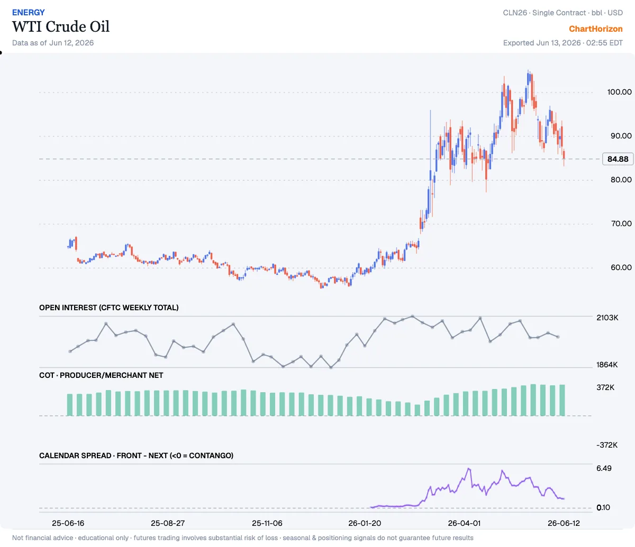Click the CALENDAR SPREAD · FRONT − NEXT heading
Viewport: 635px width, 547px height.
click(137, 456)
